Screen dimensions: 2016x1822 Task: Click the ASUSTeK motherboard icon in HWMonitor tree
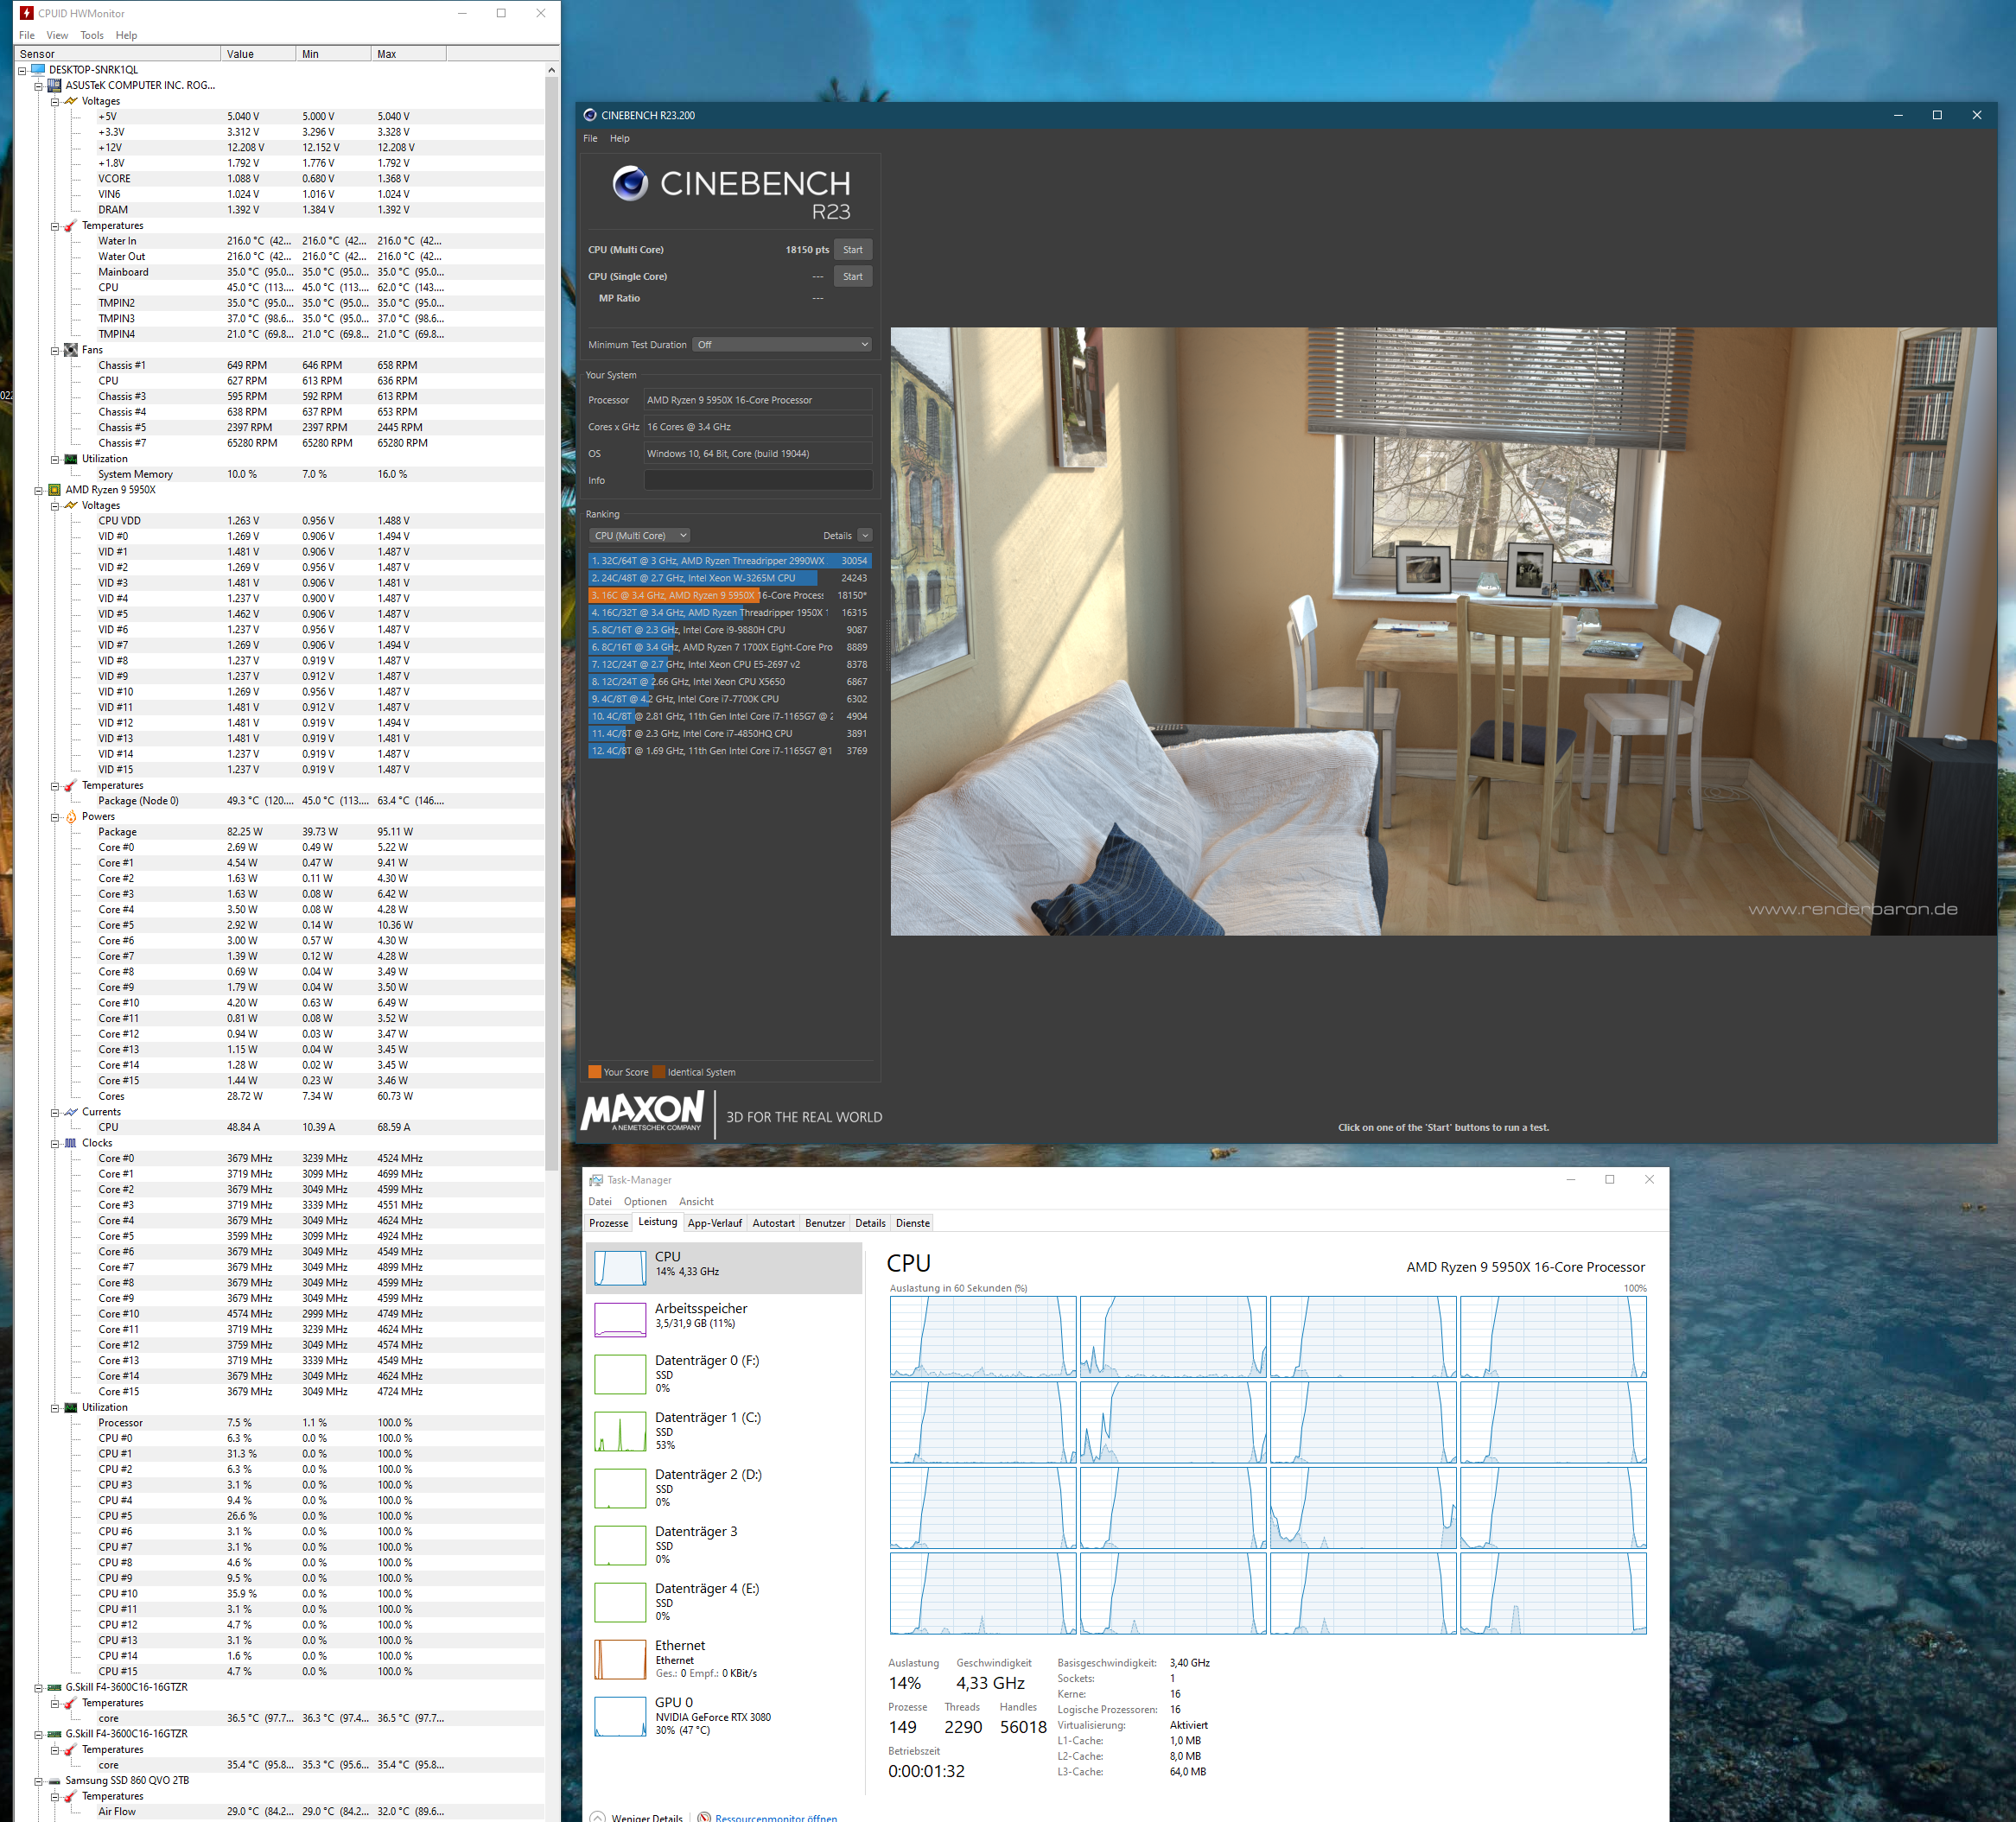(x=55, y=85)
